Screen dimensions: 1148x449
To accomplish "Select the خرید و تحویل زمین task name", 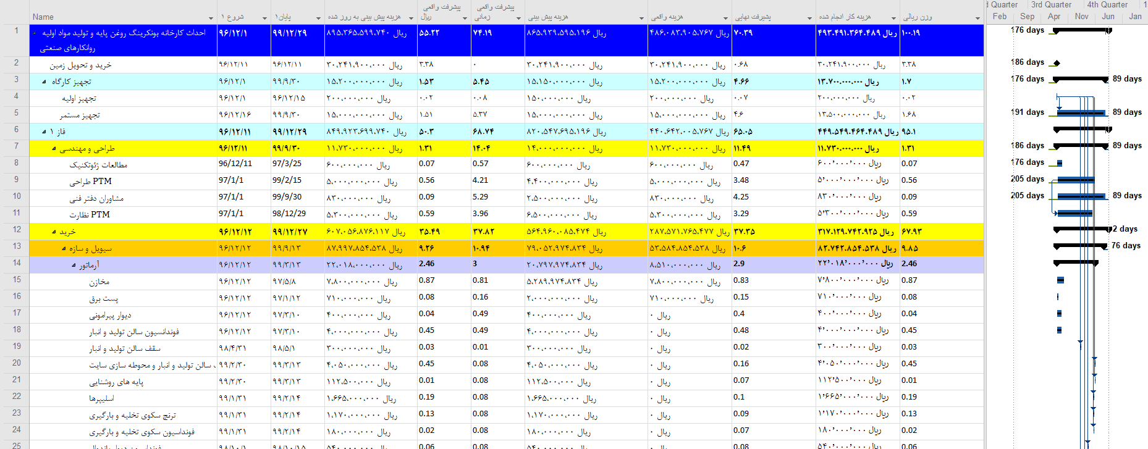I will point(80,65).
